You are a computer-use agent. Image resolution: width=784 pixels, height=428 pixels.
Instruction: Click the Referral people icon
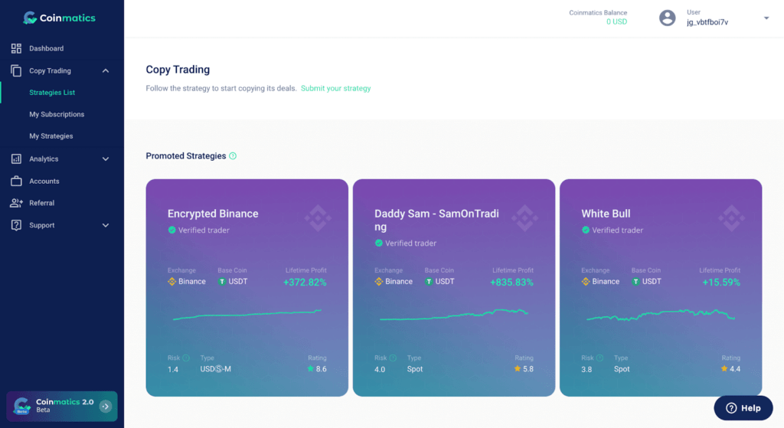click(16, 203)
